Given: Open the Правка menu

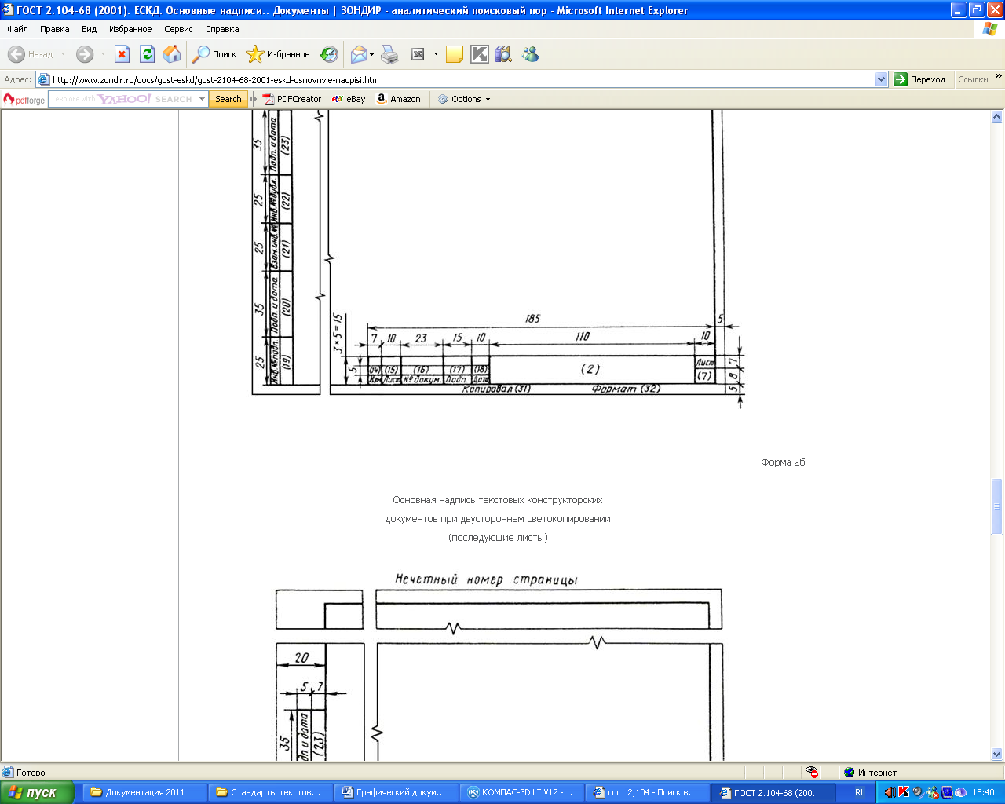Looking at the screenshot, I should click(x=55, y=29).
